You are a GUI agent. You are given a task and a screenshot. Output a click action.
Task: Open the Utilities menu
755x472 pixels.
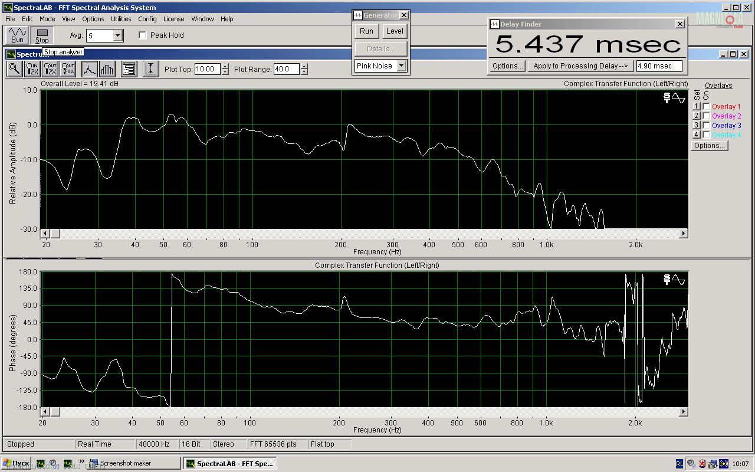121,19
